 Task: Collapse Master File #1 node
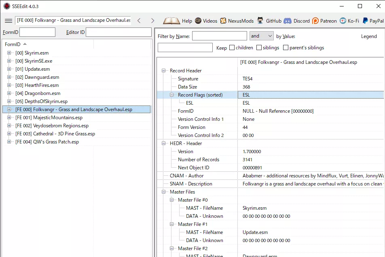(171, 224)
